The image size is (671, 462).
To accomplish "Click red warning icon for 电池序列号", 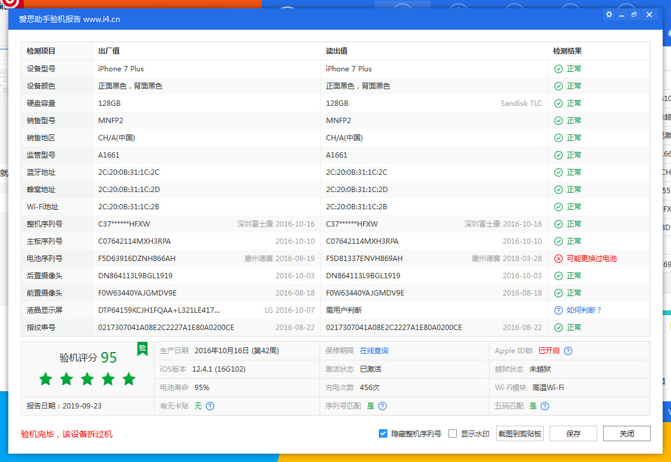I will (558, 259).
